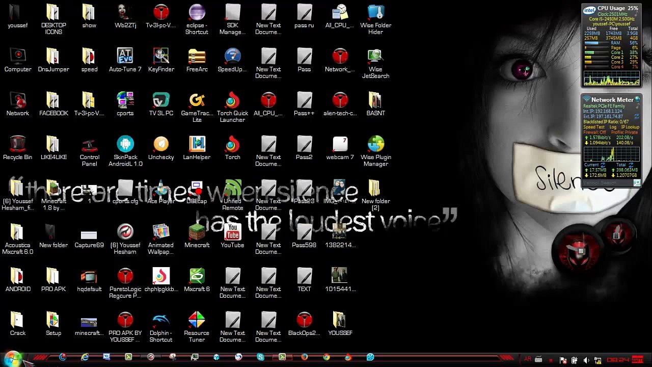The image size is (652, 367).
Task: Launch the Dolphin shortcut
Action: click(161, 321)
